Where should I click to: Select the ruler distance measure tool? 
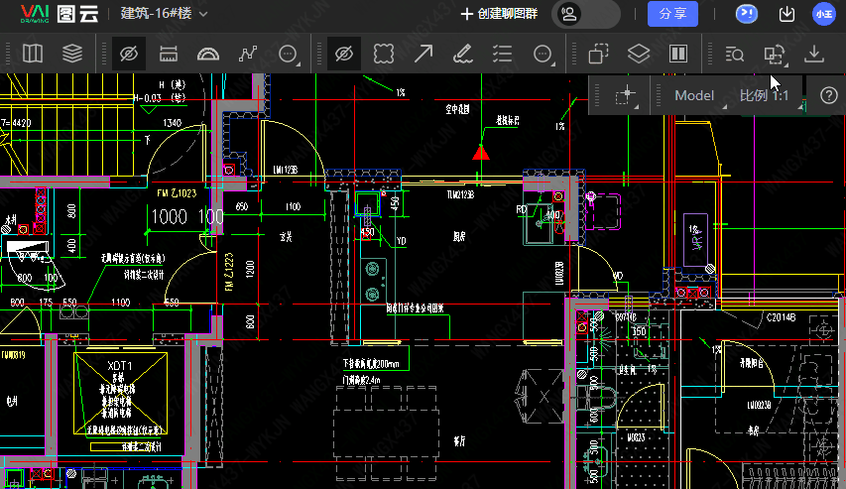[x=168, y=54]
